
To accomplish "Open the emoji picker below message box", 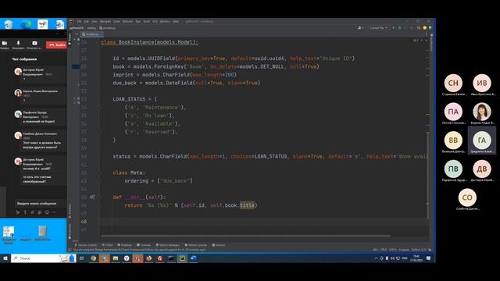I will pos(47,212).
